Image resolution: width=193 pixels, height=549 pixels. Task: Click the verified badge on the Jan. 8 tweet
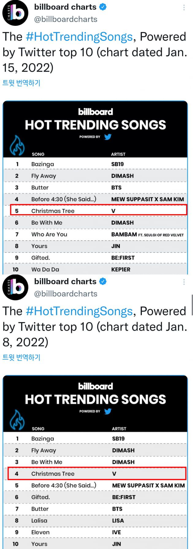(x=103, y=281)
